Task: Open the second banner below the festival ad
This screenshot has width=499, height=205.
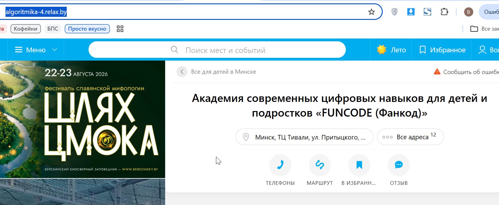Action: click(x=82, y=192)
